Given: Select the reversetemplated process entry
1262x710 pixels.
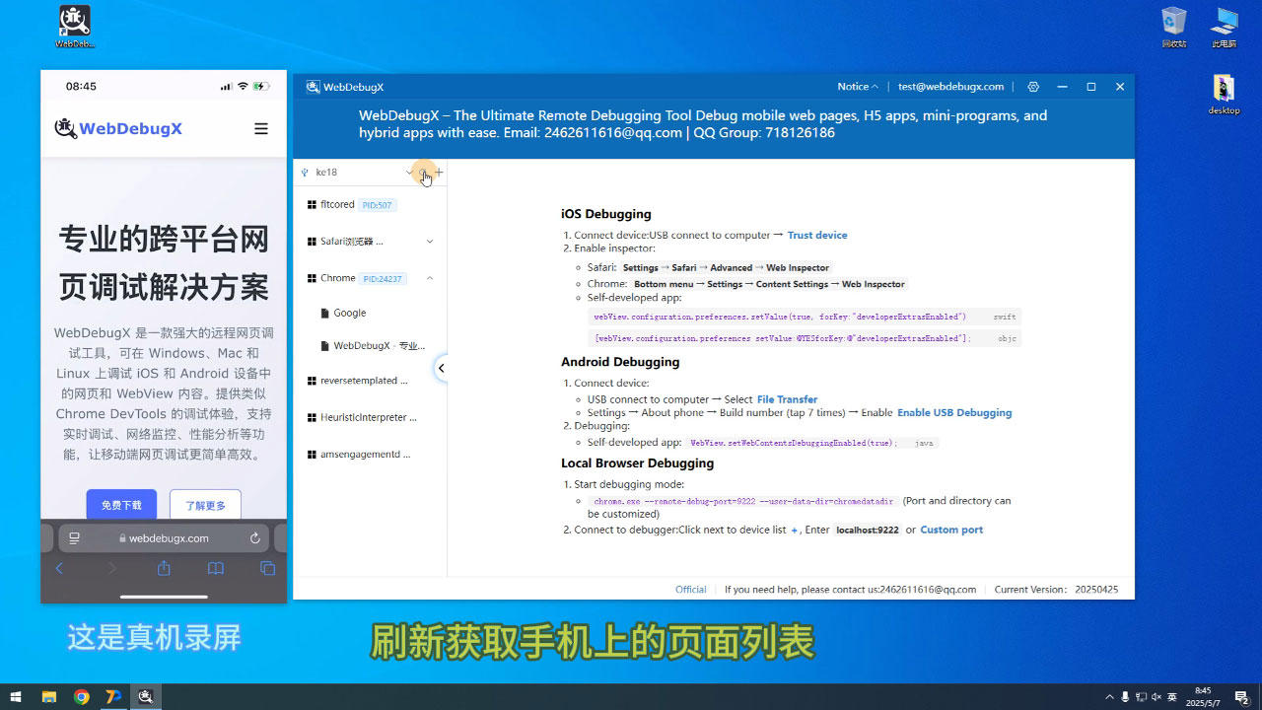Looking at the screenshot, I should (x=371, y=381).
